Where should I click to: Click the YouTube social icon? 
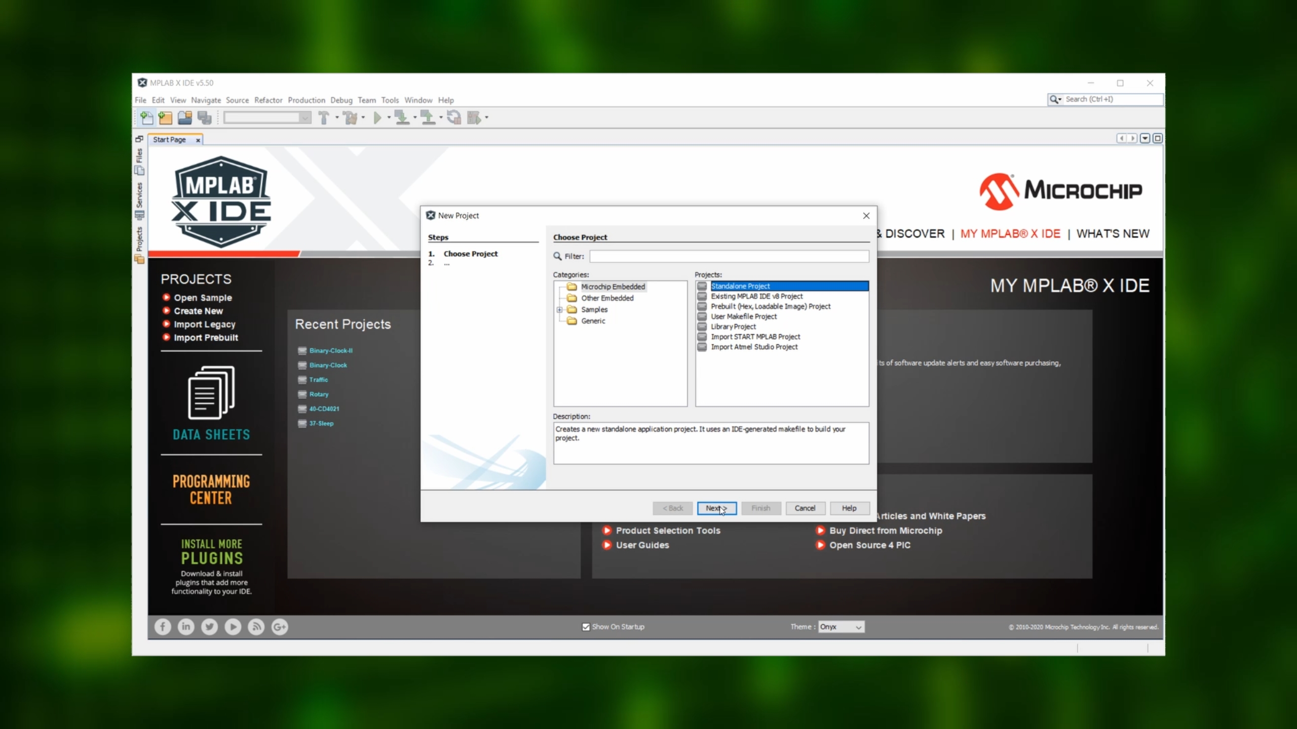[233, 627]
